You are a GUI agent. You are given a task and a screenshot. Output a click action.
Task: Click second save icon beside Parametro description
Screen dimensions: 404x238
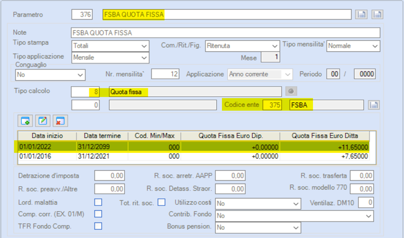(377, 15)
